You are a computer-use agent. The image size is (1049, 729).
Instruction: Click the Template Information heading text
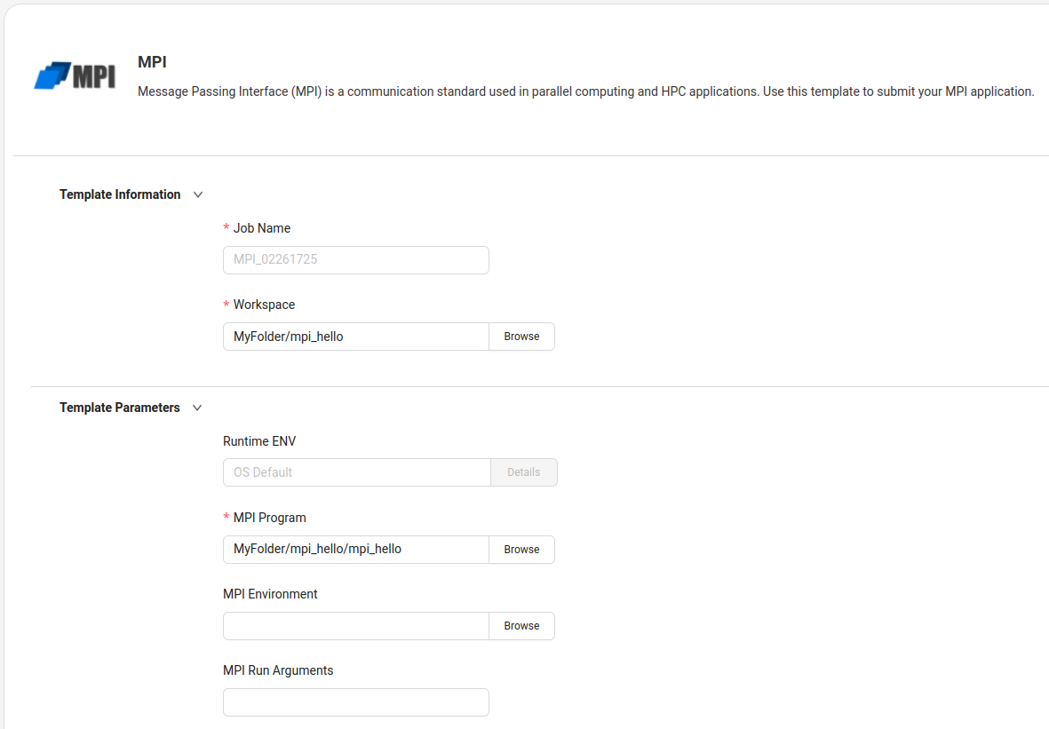pos(120,194)
